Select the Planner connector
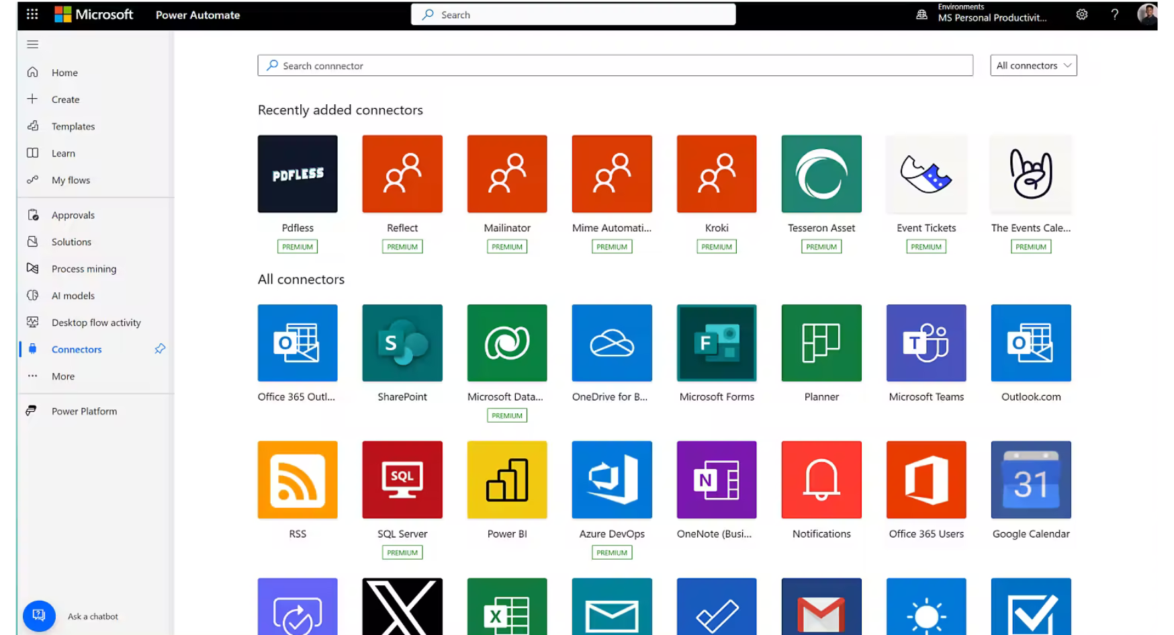The height and width of the screenshot is (635, 1174). 821,343
